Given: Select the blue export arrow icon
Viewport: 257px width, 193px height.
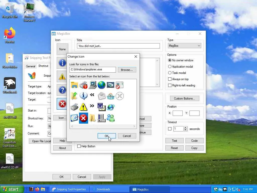Looking at the screenshot, I should click(x=74, y=118).
